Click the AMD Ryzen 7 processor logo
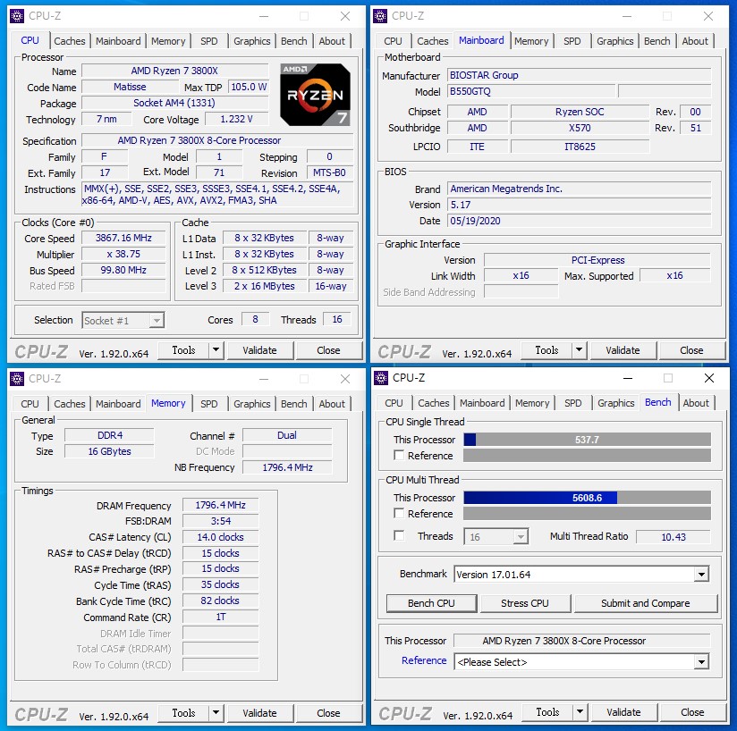 click(x=316, y=95)
